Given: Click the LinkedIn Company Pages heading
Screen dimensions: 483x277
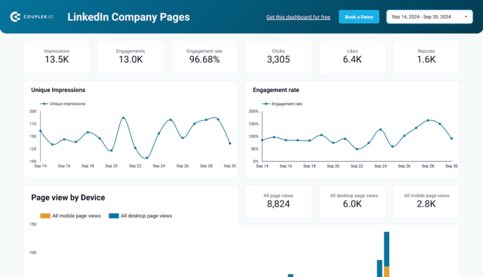Looking at the screenshot, I should click(x=128, y=17).
